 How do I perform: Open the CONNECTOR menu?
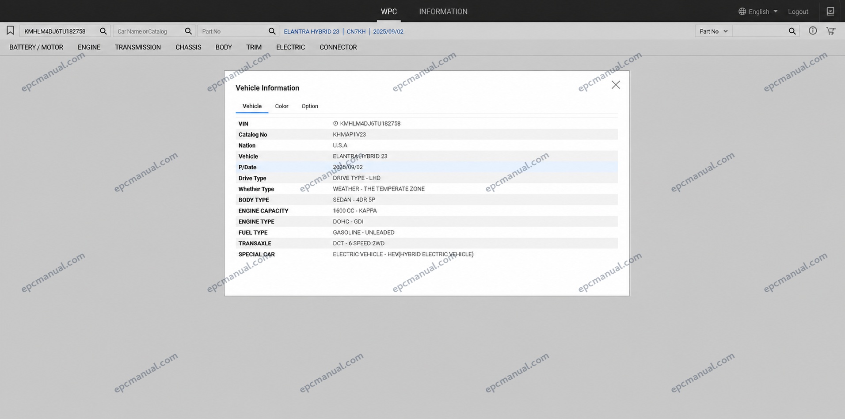coord(338,47)
